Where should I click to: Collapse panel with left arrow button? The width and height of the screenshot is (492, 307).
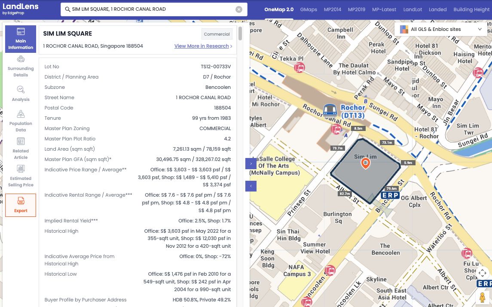coord(251,186)
